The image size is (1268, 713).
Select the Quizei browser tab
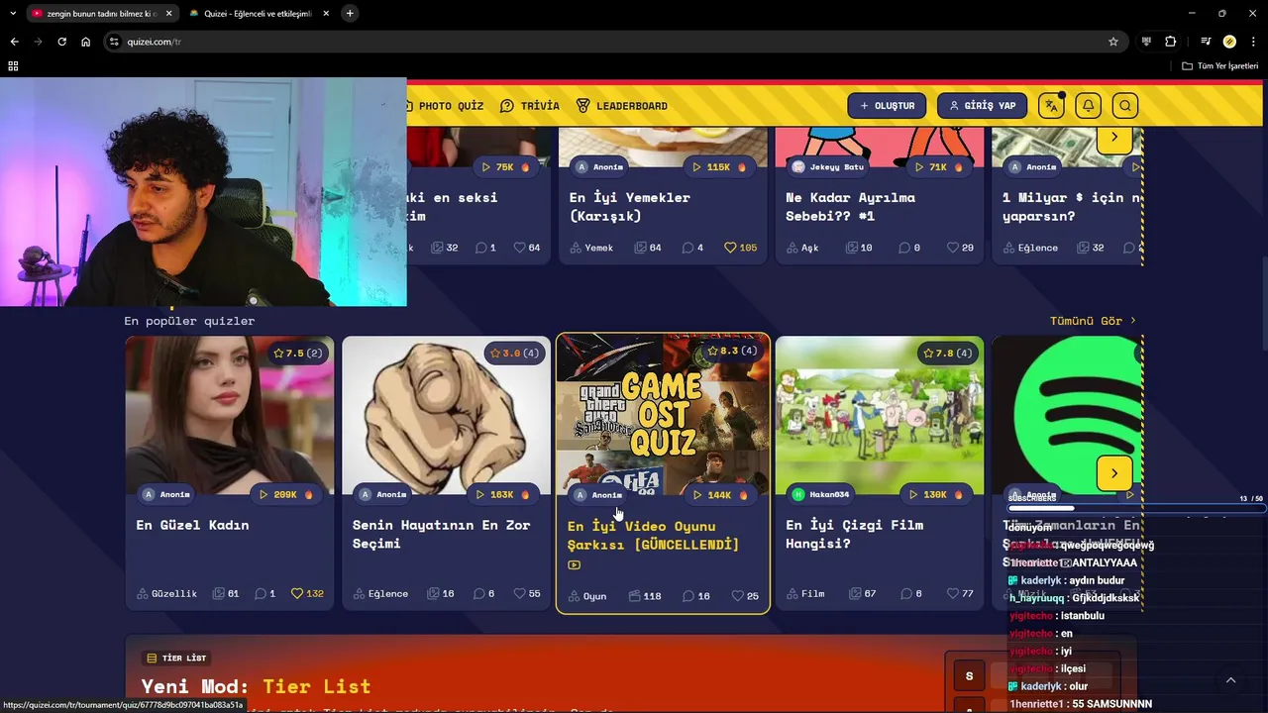pos(260,14)
